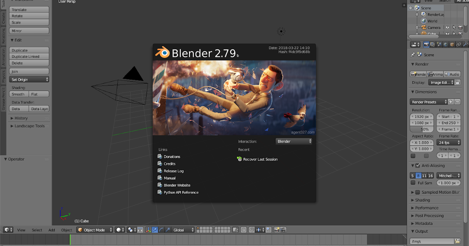The width and height of the screenshot is (469, 246).
Task: Set anti-aliasing samples to 11
Action: (x=424, y=176)
